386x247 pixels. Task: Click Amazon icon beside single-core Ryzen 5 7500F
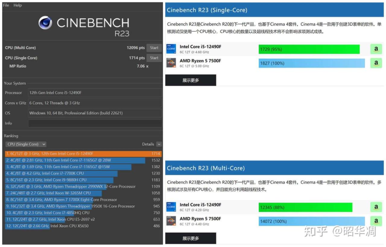point(376,63)
